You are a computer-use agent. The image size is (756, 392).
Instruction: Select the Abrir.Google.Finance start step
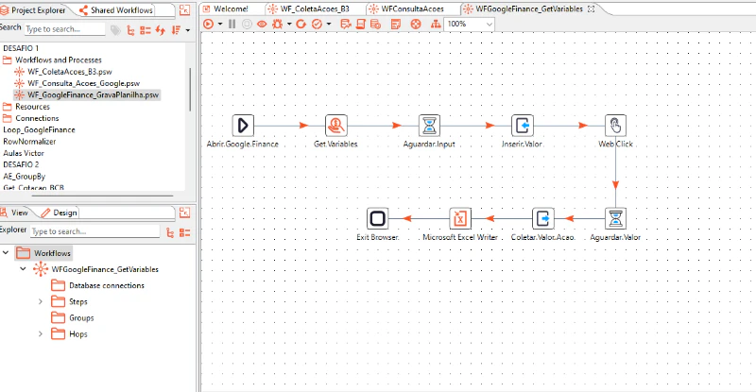[243, 126]
